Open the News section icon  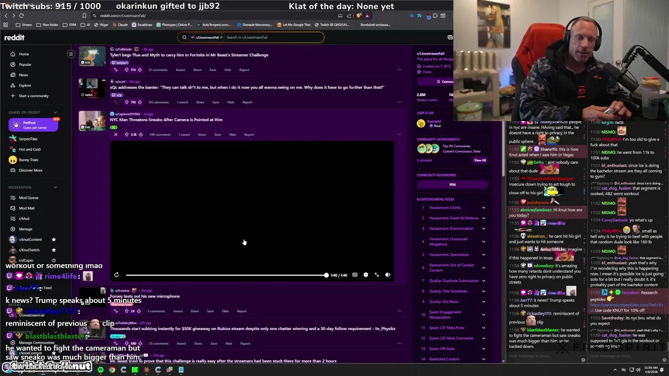coord(13,75)
